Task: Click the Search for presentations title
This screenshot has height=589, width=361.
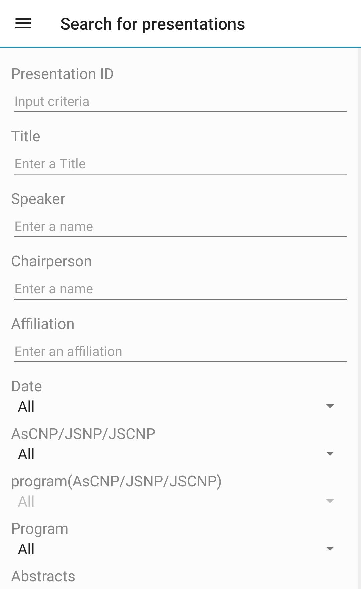Action: coord(152,24)
